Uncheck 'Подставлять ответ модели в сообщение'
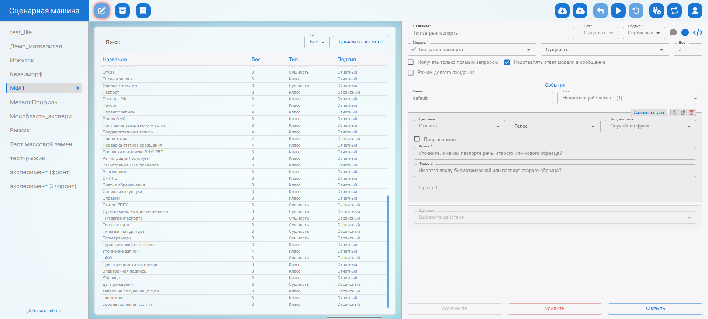 [507, 62]
